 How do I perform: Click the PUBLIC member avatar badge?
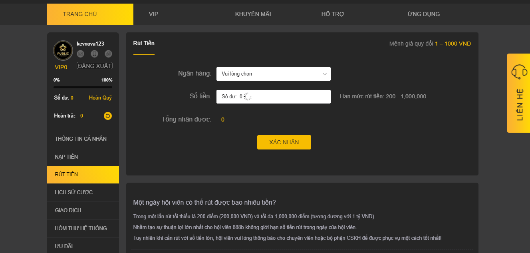point(63,51)
